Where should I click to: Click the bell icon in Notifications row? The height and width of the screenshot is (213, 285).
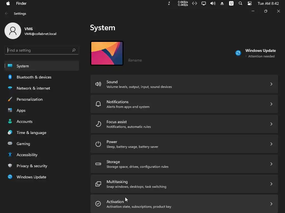[98, 104]
